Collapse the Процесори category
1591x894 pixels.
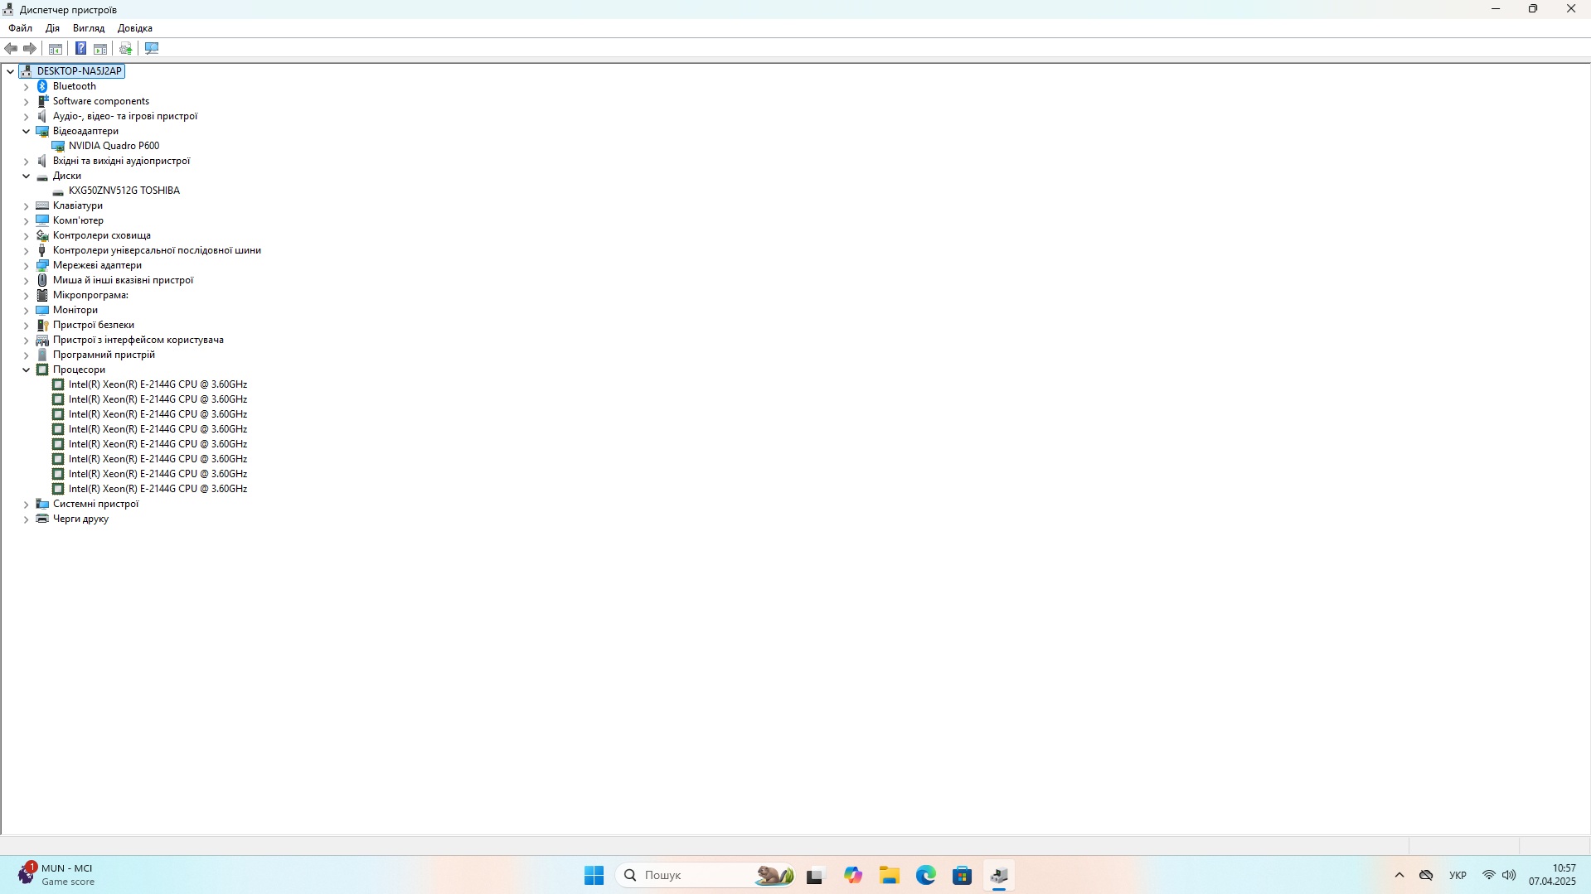tap(27, 370)
